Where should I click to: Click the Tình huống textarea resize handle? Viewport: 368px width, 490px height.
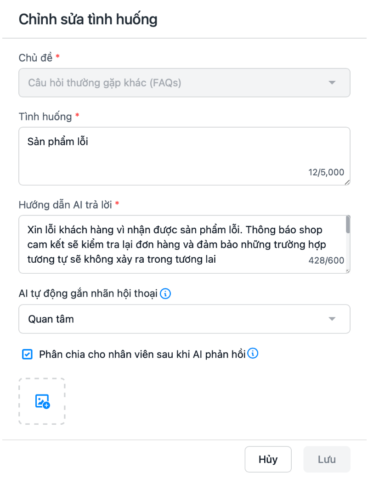click(347, 182)
